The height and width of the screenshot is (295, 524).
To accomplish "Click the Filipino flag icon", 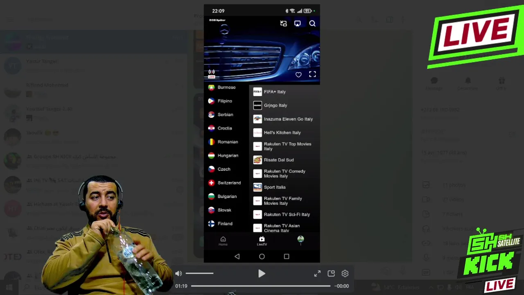I will click(x=211, y=101).
